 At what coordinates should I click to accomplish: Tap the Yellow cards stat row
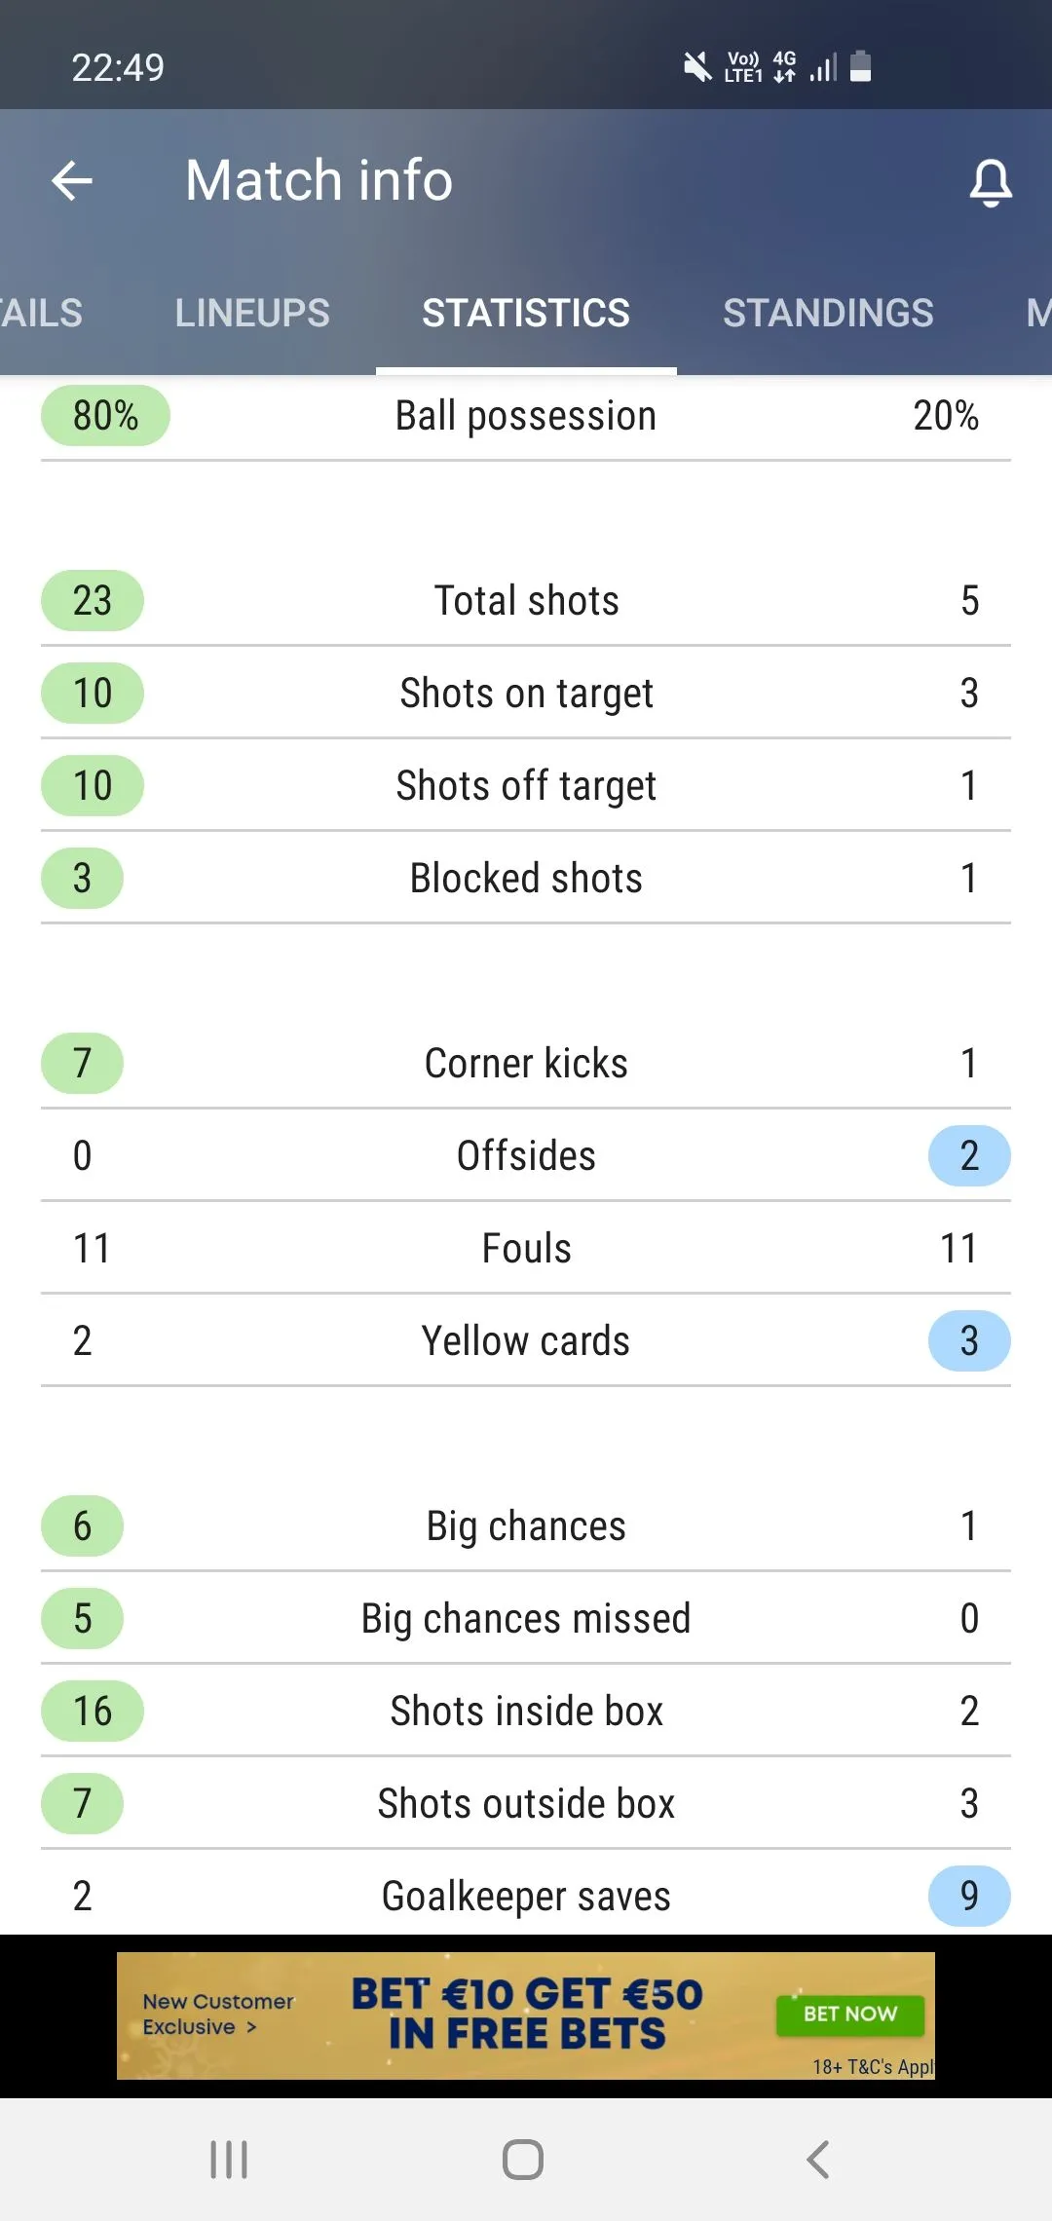526,1339
